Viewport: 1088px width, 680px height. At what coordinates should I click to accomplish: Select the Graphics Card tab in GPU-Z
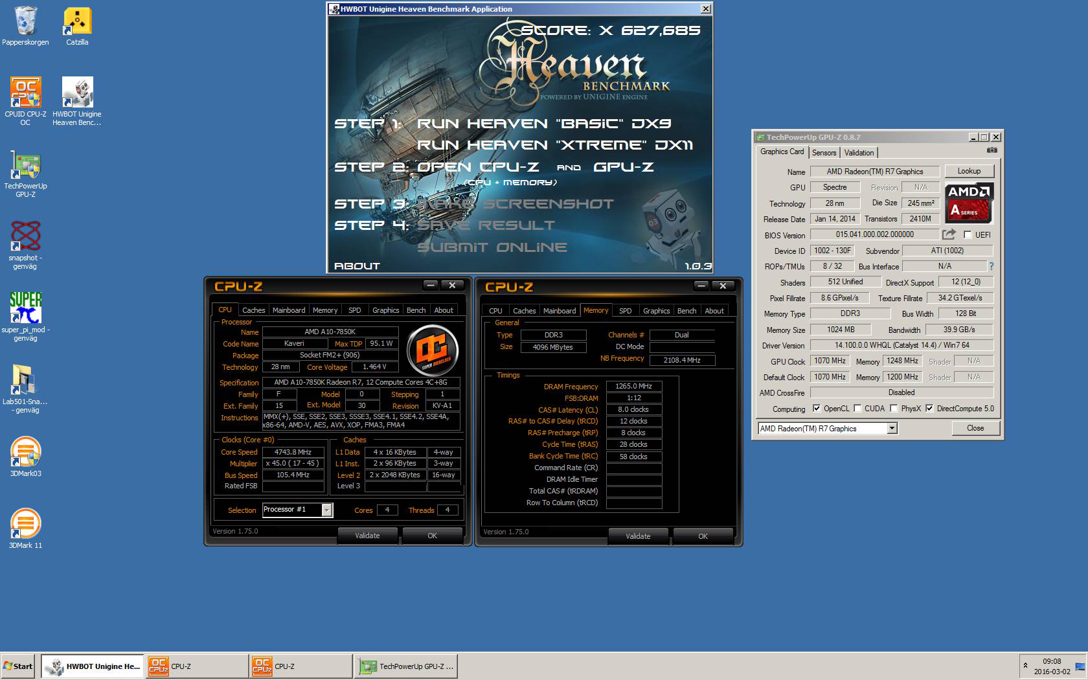pos(782,152)
